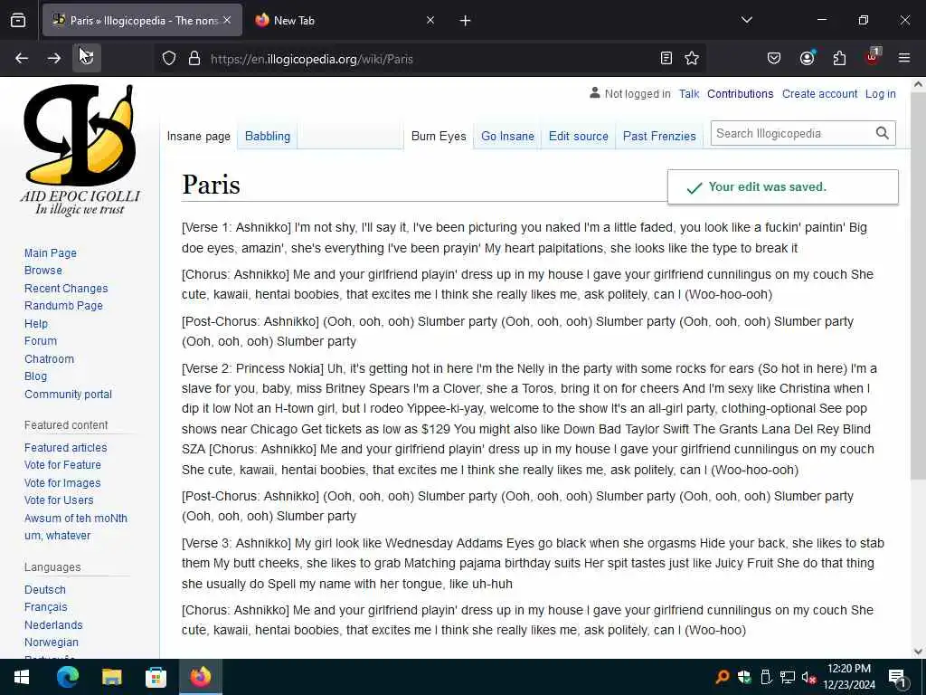Open the notification center icon

click(x=898, y=677)
